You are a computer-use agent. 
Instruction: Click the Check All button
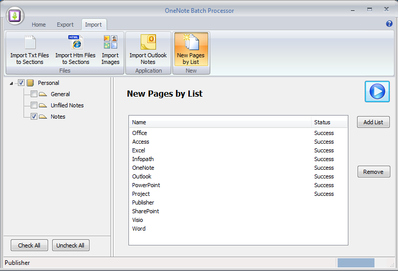[x=29, y=245]
